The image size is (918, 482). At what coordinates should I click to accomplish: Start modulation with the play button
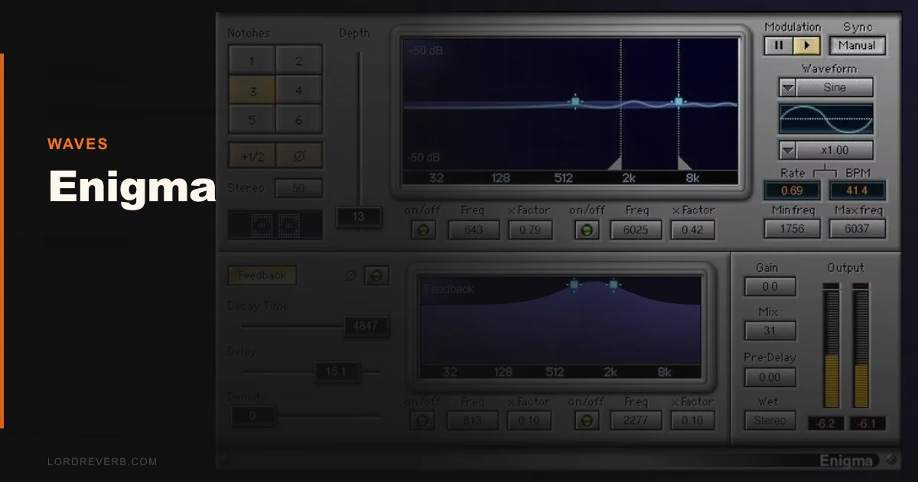[806, 45]
